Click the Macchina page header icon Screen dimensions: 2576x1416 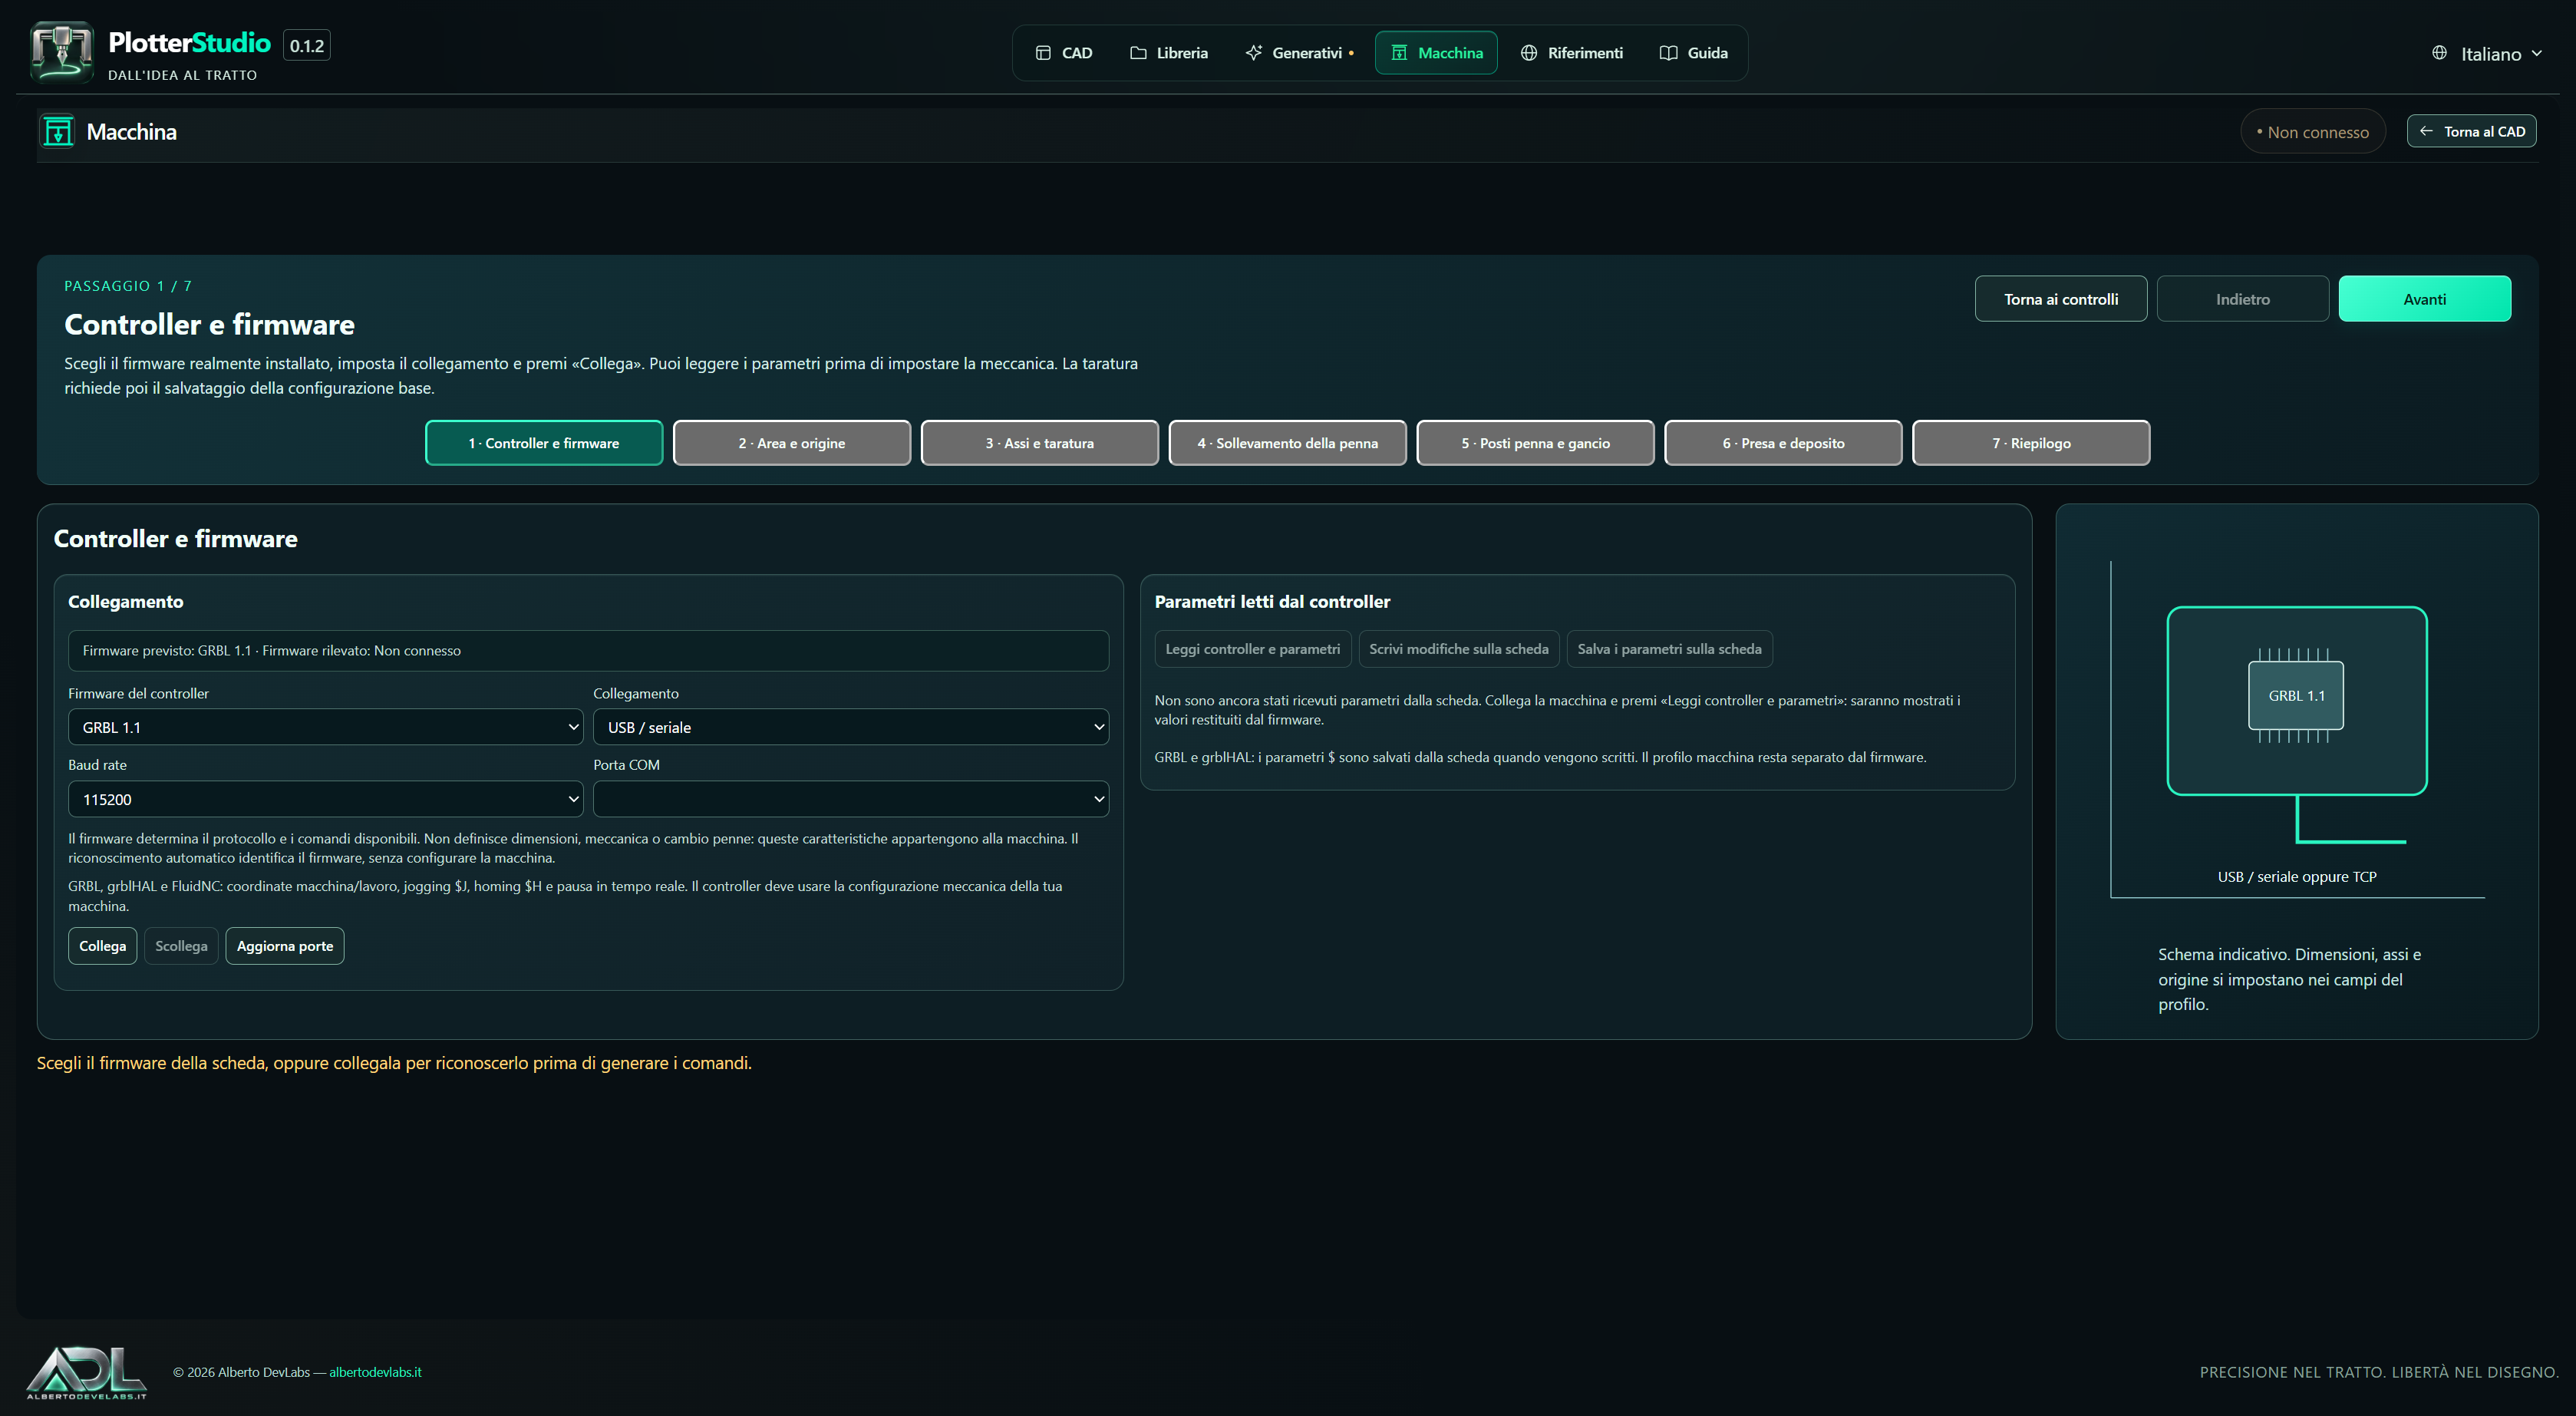[58, 132]
